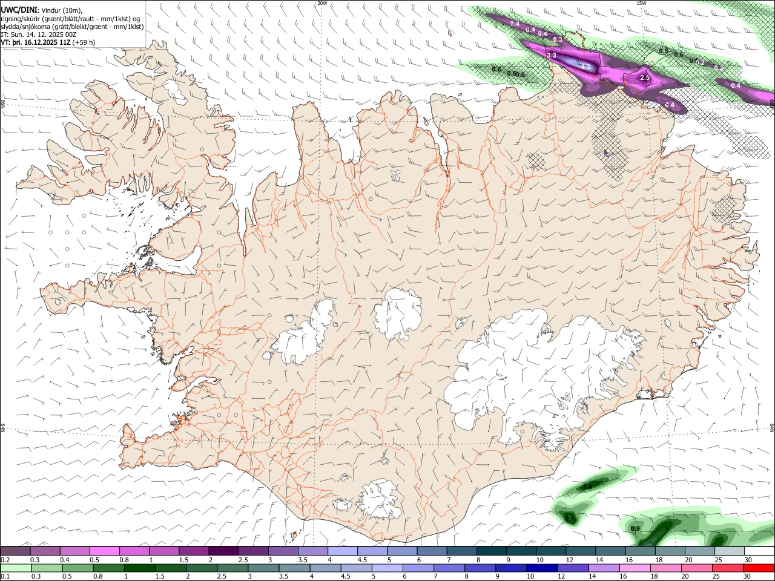This screenshot has width=775, height=581.
Task: Pick the pure red swatch labeled 30
Action: point(759,568)
